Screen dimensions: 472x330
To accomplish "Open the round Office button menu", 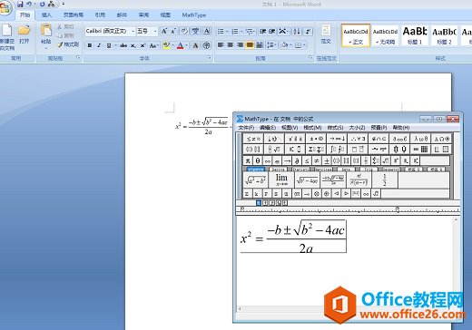I will coord(5,7).
